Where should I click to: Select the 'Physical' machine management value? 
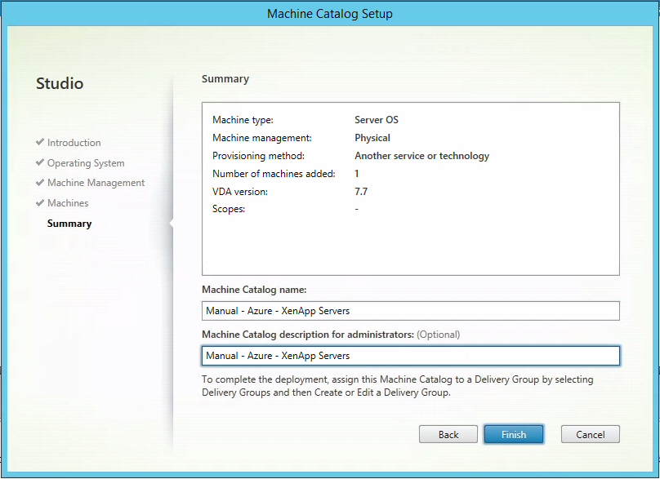372,138
